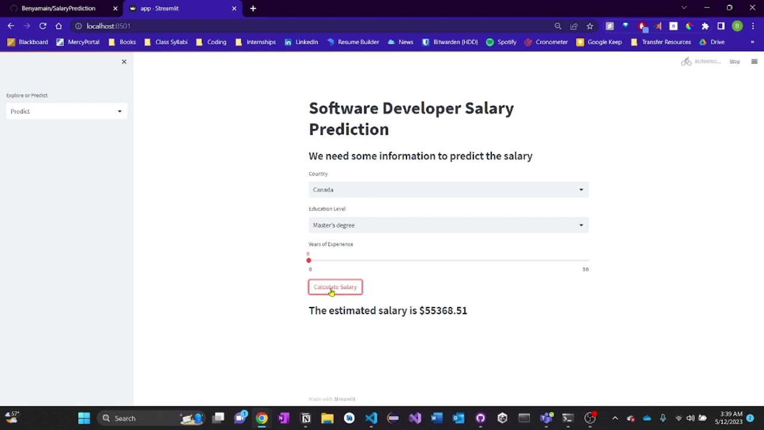Open File Explorer from the taskbar
This screenshot has width=764, height=430.
click(x=327, y=418)
